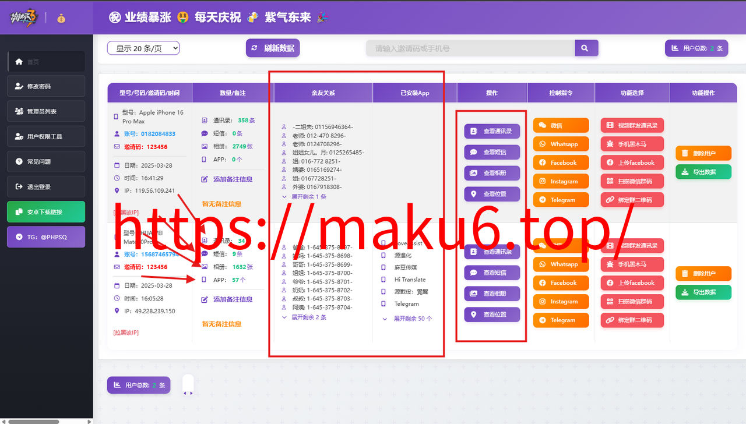Click Facebook in the iPhone row
This screenshot has width=746, height=424.
point(561,162)
